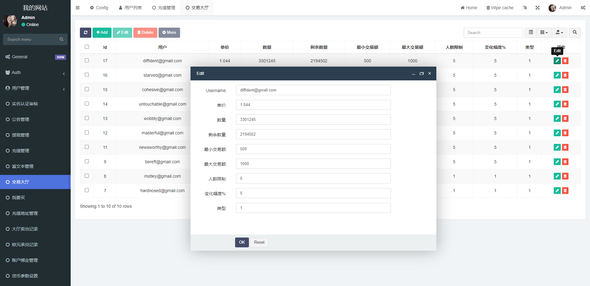The height and width of the screenshot is (286, 590).
Task: Expand the Auth sidebar menu
Action: 35,73
